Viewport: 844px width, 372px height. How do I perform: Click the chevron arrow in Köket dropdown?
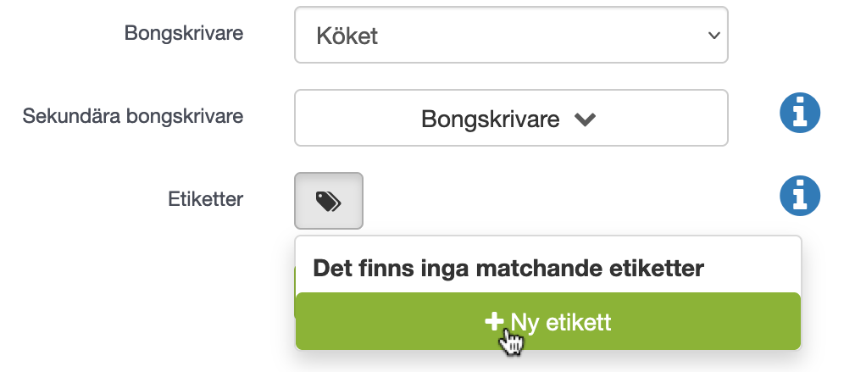[x=714, y=36]
